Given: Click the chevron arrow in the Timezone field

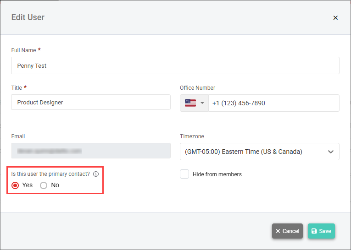Looking at the screenshot, I should pyautogui.click(x=331, y=152).
